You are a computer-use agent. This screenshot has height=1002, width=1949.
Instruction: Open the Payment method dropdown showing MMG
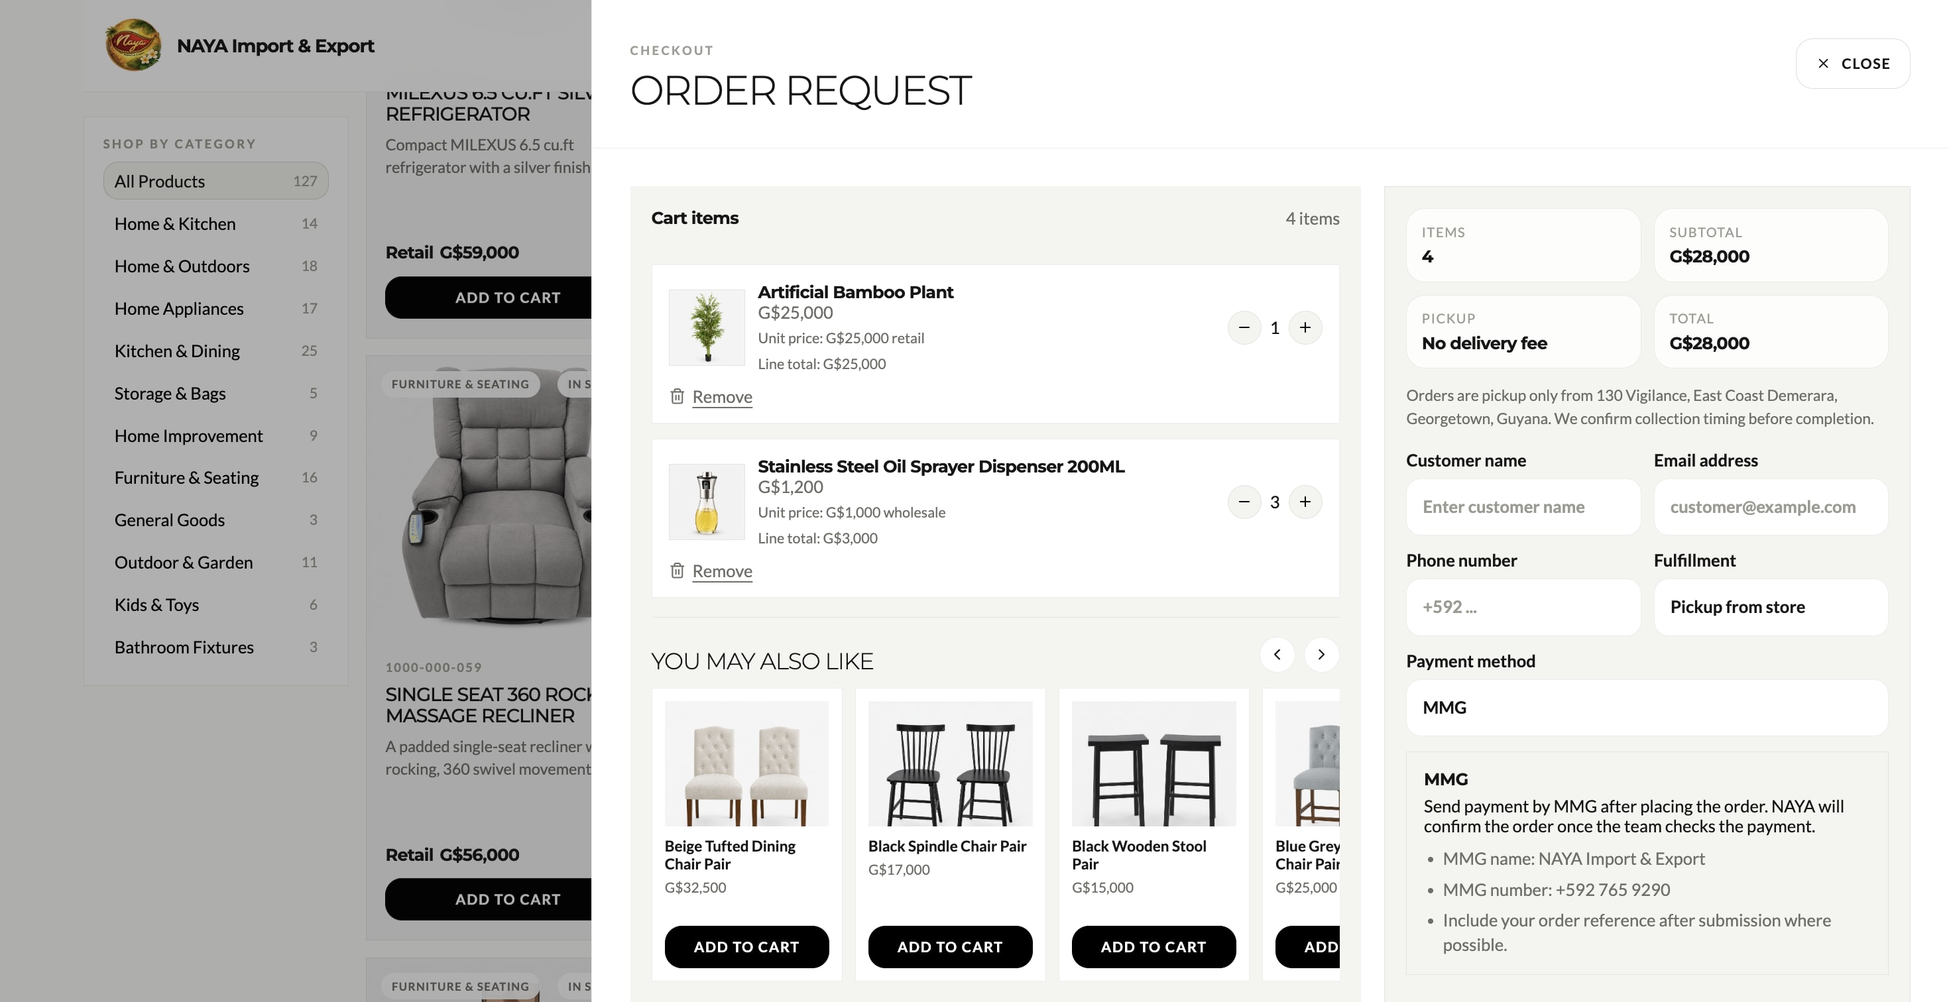pos(1646,708)
